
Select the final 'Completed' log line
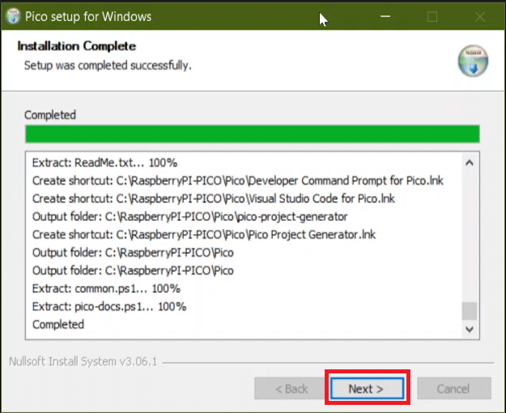pyautogui.click(x=58, y=324)
